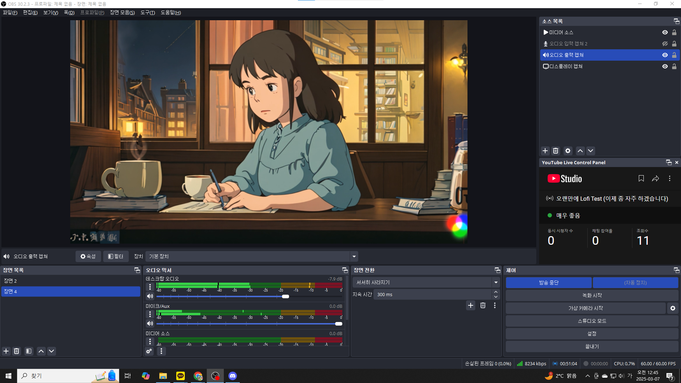Screen dimensions: 681x383
Task: Hide the 미디어 소스 source
Action: pyautogui.click(x=665, y=32)
